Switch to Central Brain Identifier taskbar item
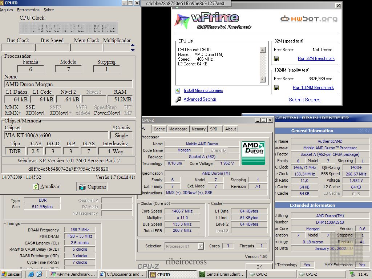Viewport: 372px width, 279px height. coord(222,274)
